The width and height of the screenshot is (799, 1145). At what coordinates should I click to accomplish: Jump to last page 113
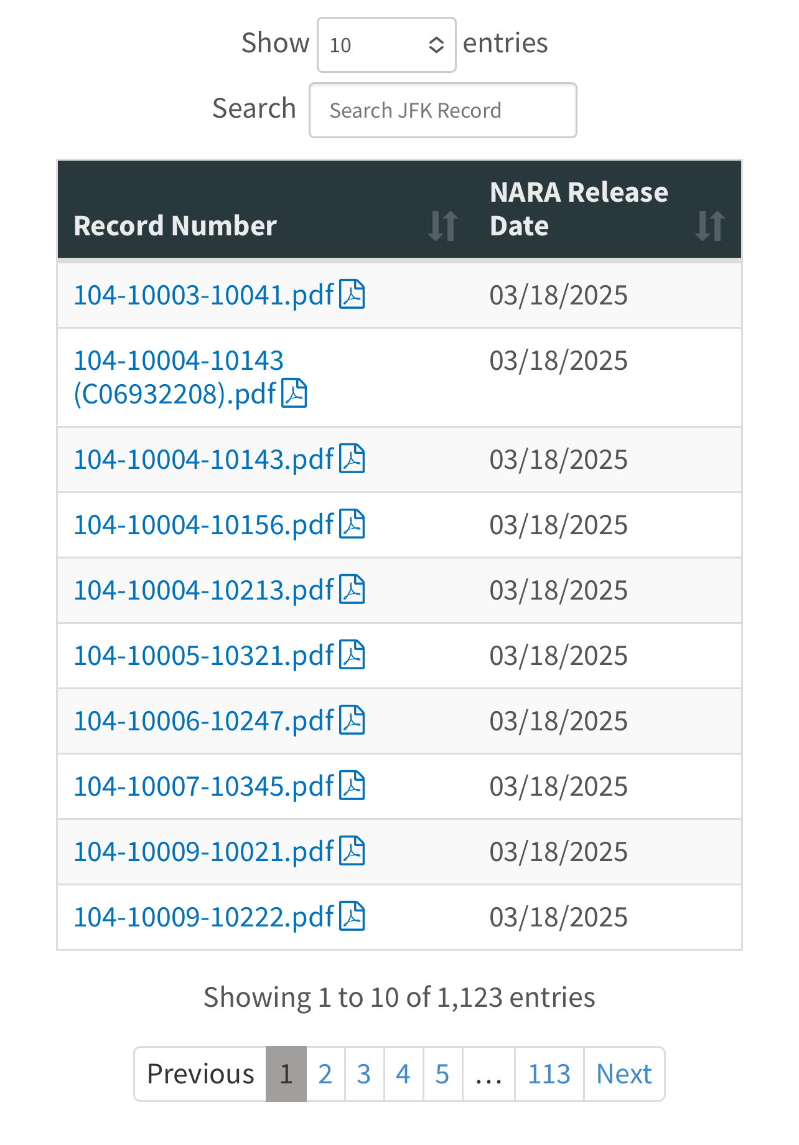tap(549, 1074)
